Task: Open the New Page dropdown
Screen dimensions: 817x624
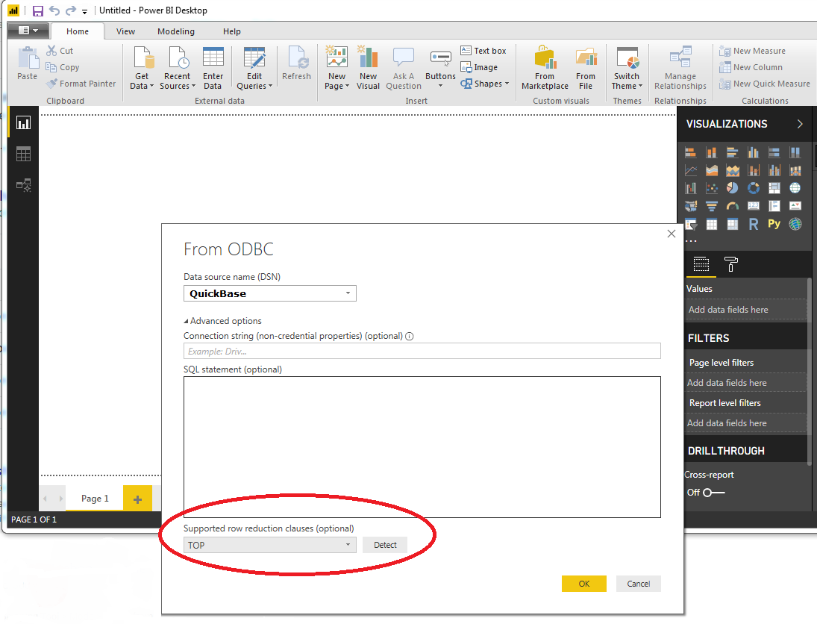Action: (337, 68)
